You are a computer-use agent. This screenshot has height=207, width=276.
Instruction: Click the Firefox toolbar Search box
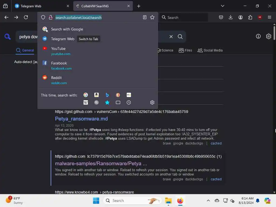pyautogui.click(x=184, y=18)
